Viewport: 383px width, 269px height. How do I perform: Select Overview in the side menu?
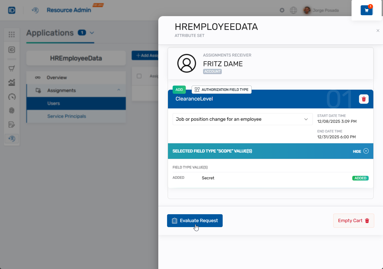(57, 78)
